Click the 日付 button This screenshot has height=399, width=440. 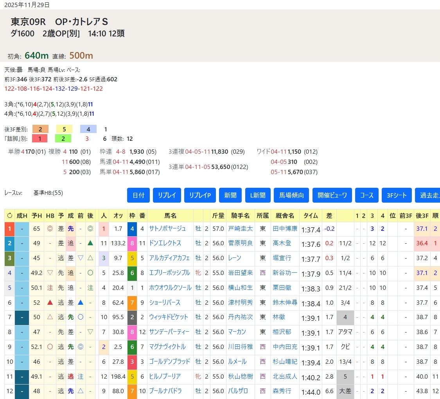pyautogui.click(x=138, y=195)
